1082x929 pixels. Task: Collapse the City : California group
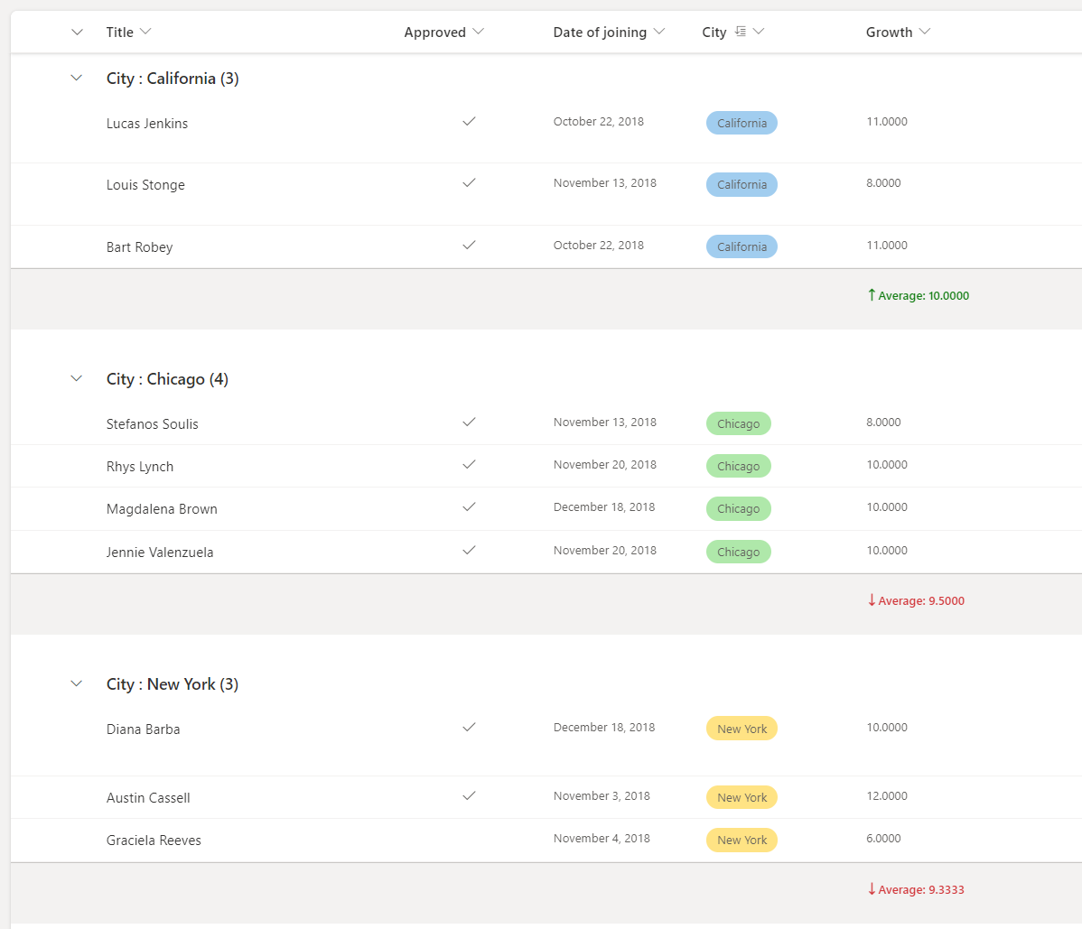click(76, 78)
